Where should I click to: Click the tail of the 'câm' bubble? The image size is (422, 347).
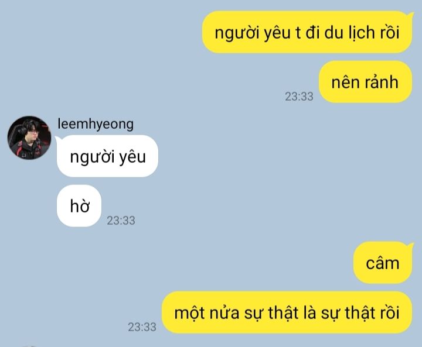point(411,245)
